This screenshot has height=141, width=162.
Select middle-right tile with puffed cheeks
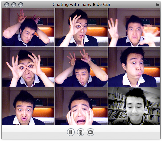[x=134, y=67]
